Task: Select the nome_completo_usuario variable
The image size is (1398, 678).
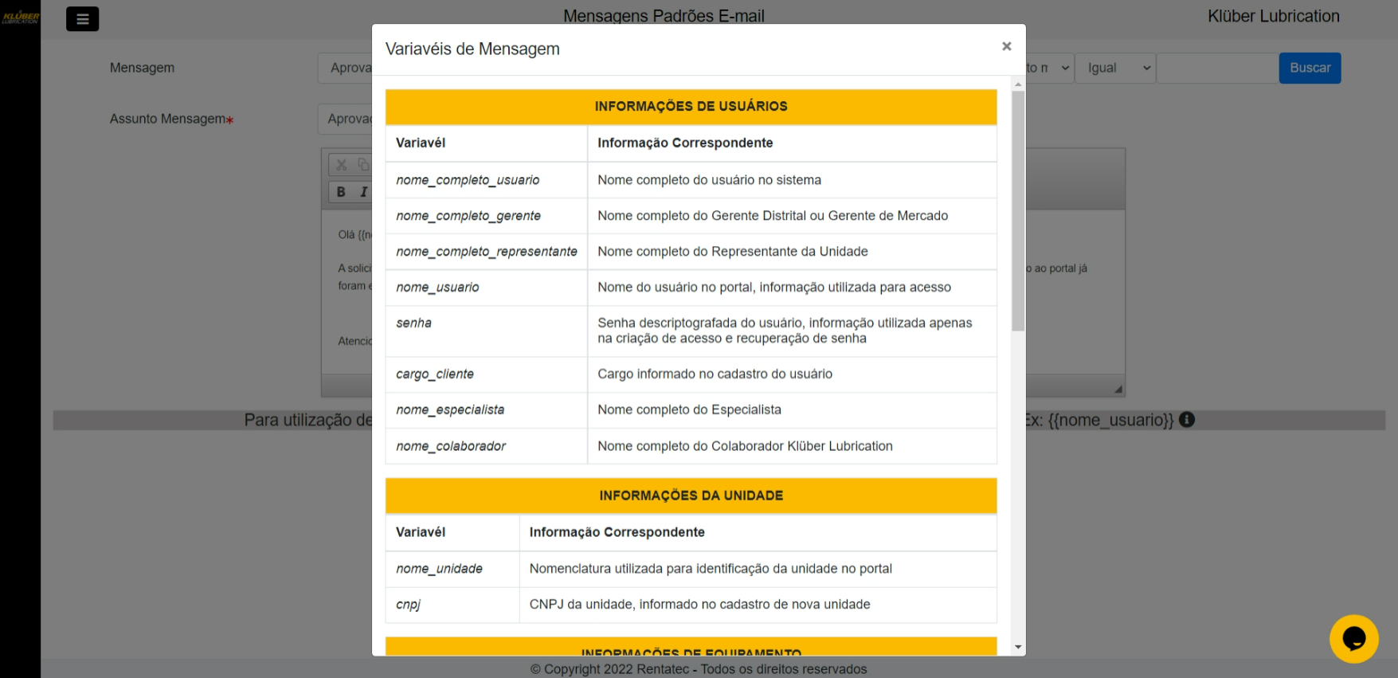Action: [x=468, y=180]
